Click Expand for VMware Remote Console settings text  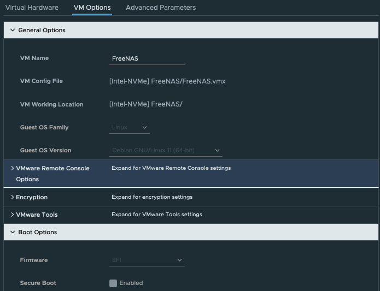pos(171,168)
